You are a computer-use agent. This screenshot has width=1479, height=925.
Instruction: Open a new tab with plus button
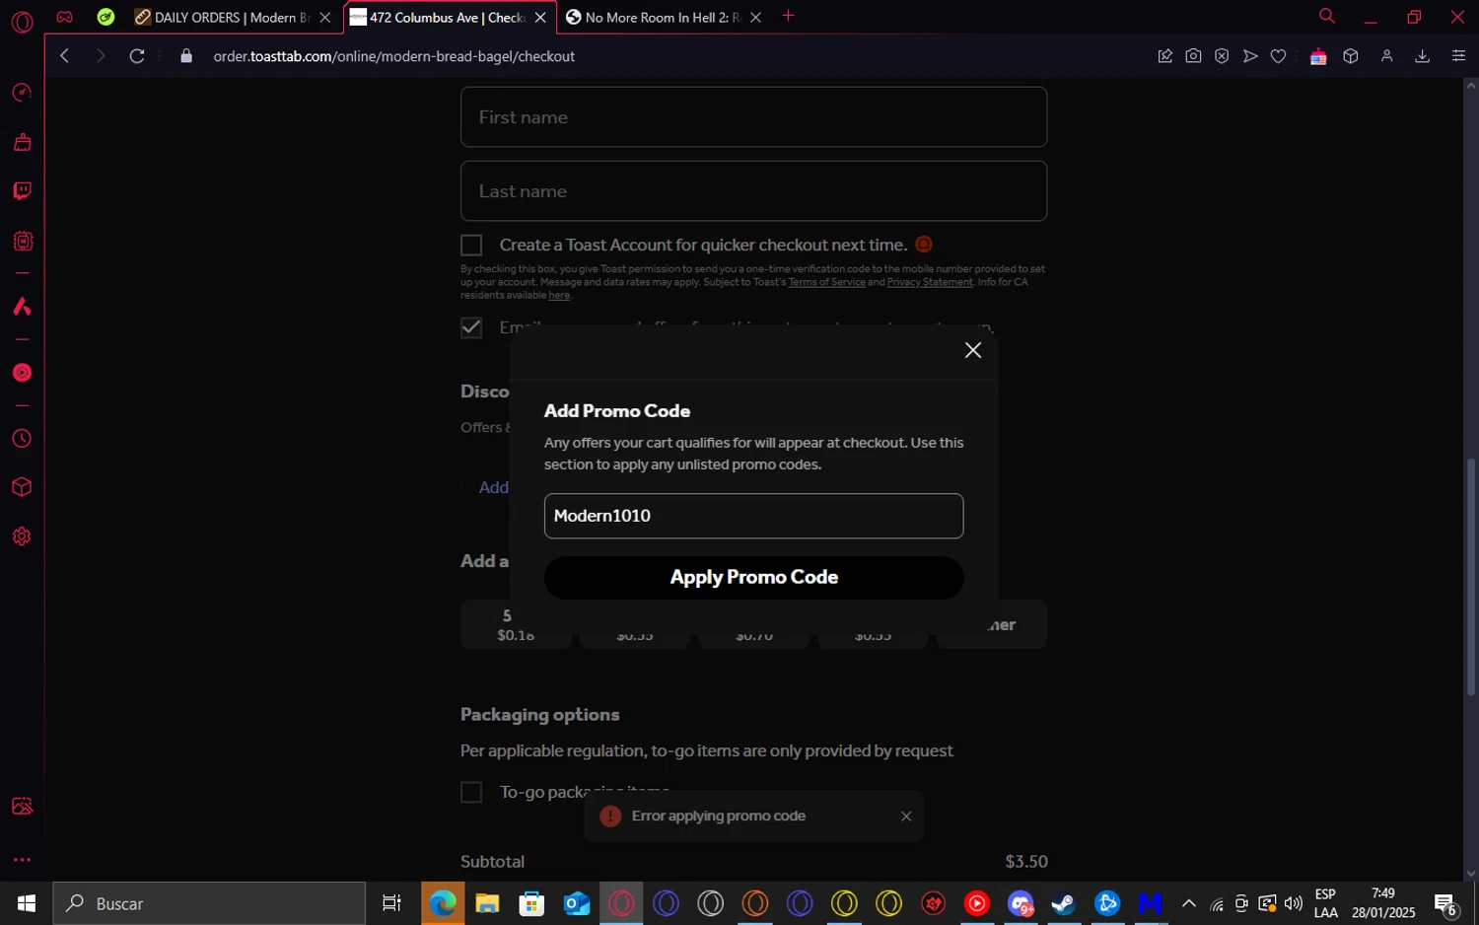click(x=788, y=16)
